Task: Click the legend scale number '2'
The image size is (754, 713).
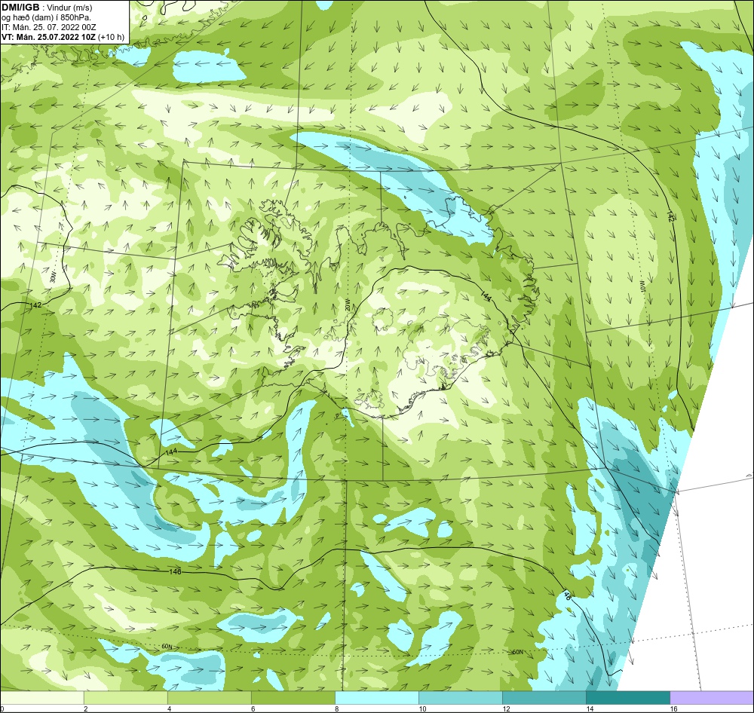Action: (86, 708)
